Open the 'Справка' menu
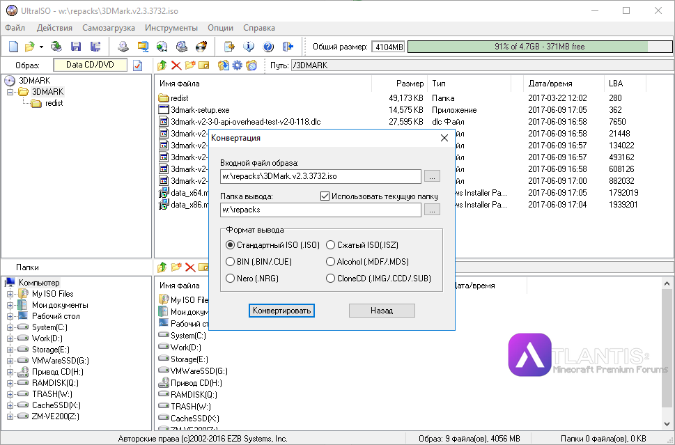Image resolution: width=675 pixels, height=445 pixels. [x=259, y=28]
